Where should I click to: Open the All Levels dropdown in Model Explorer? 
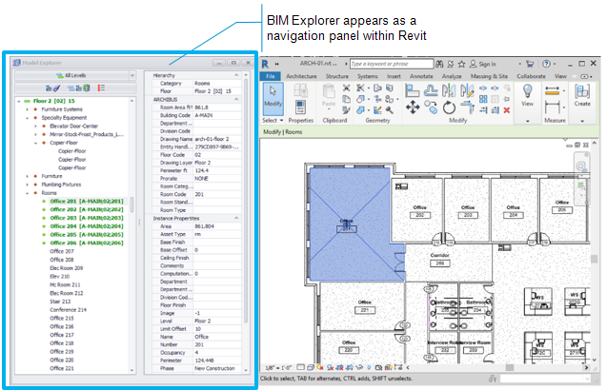point(132,75)
